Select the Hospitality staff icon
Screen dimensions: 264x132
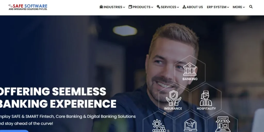click(x=206, y=98)
